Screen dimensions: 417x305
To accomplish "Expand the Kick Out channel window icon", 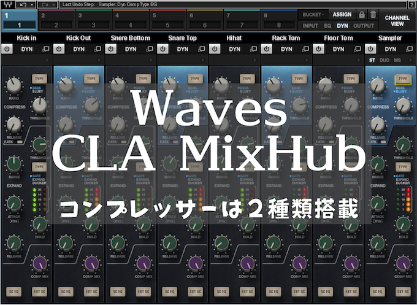I will (x=98, y=49).
